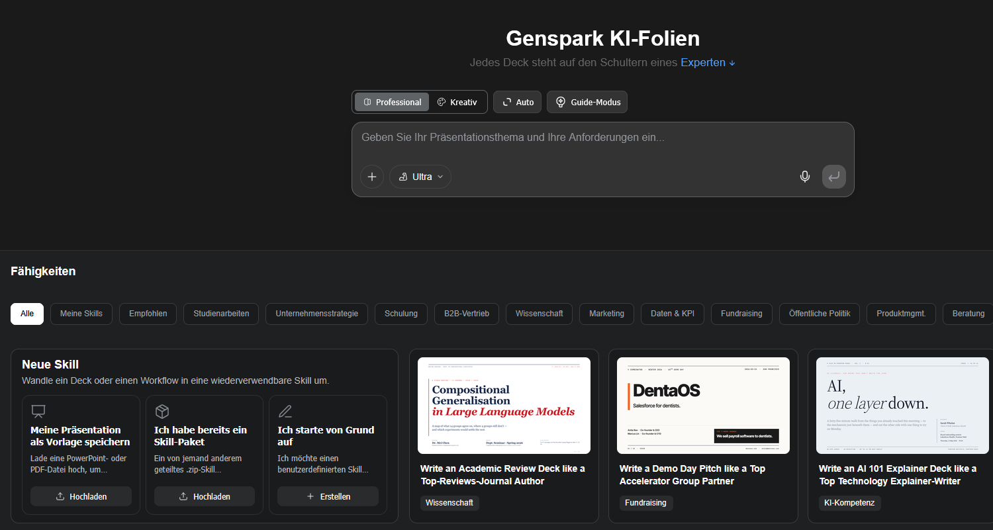993x530 pixels.
Task: Click the Meine Präsentation als Vorlage speichern heading
Action: pyautogui.click(x=80, y=436)
